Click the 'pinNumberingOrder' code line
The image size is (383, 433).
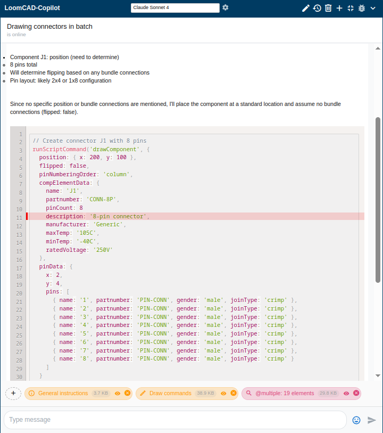pos(86,174)
